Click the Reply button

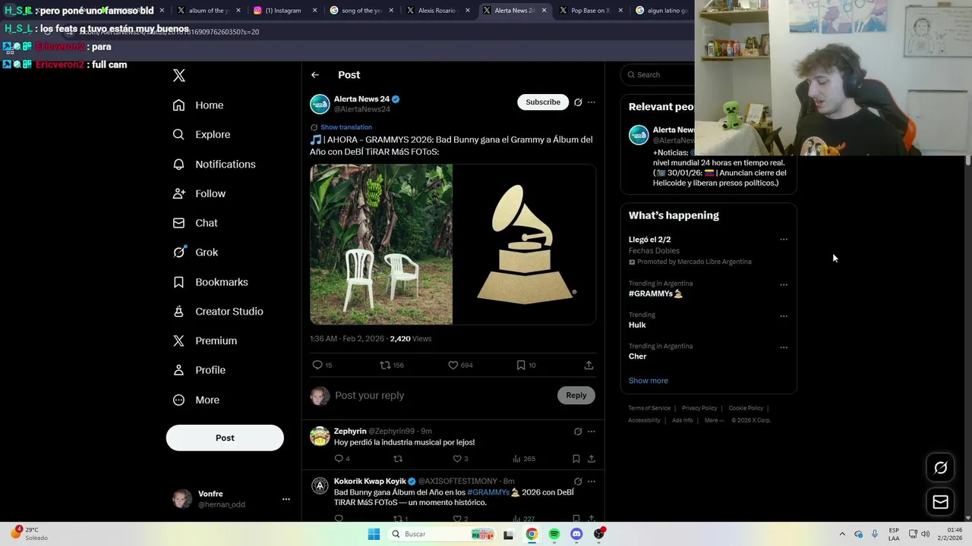click(x=576, y=395)
